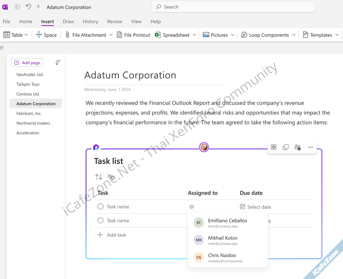This screenshot has width=343, height=279.
Task: Expand the Pictures dropdown
Action: [232, 35]
